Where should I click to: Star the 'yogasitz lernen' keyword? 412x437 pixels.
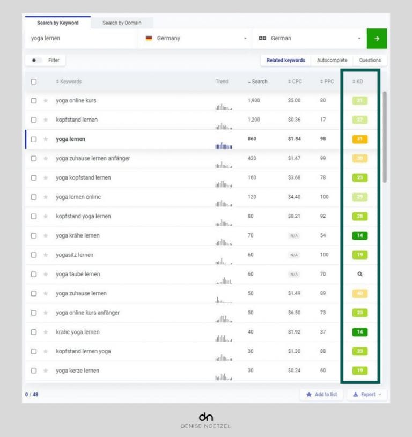tap(46, 255)
